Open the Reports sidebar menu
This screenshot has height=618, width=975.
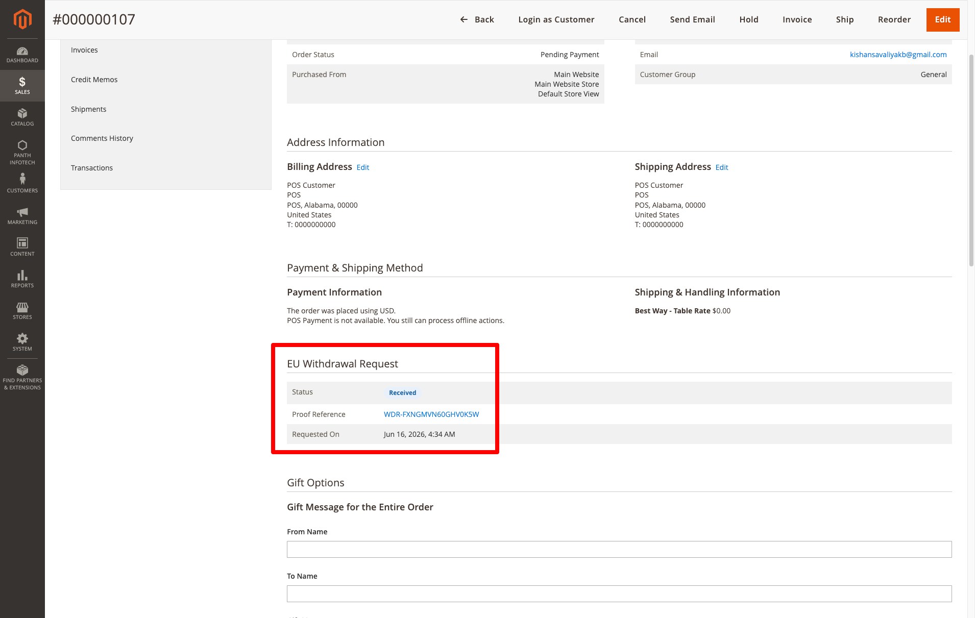click(22, 279)
